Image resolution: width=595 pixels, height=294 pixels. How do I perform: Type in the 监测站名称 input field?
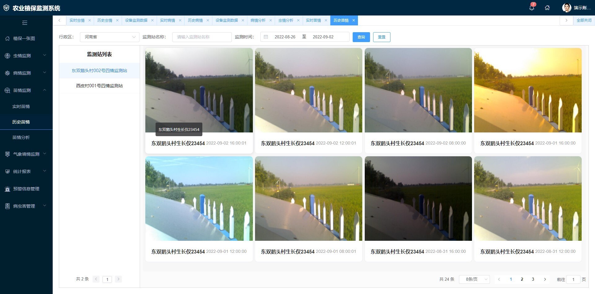(202, 37)
